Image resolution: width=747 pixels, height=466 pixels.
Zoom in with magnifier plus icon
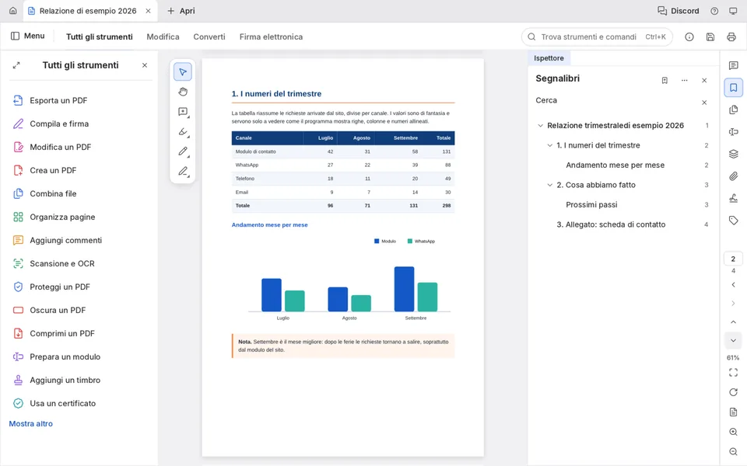[x=733, y=432]
